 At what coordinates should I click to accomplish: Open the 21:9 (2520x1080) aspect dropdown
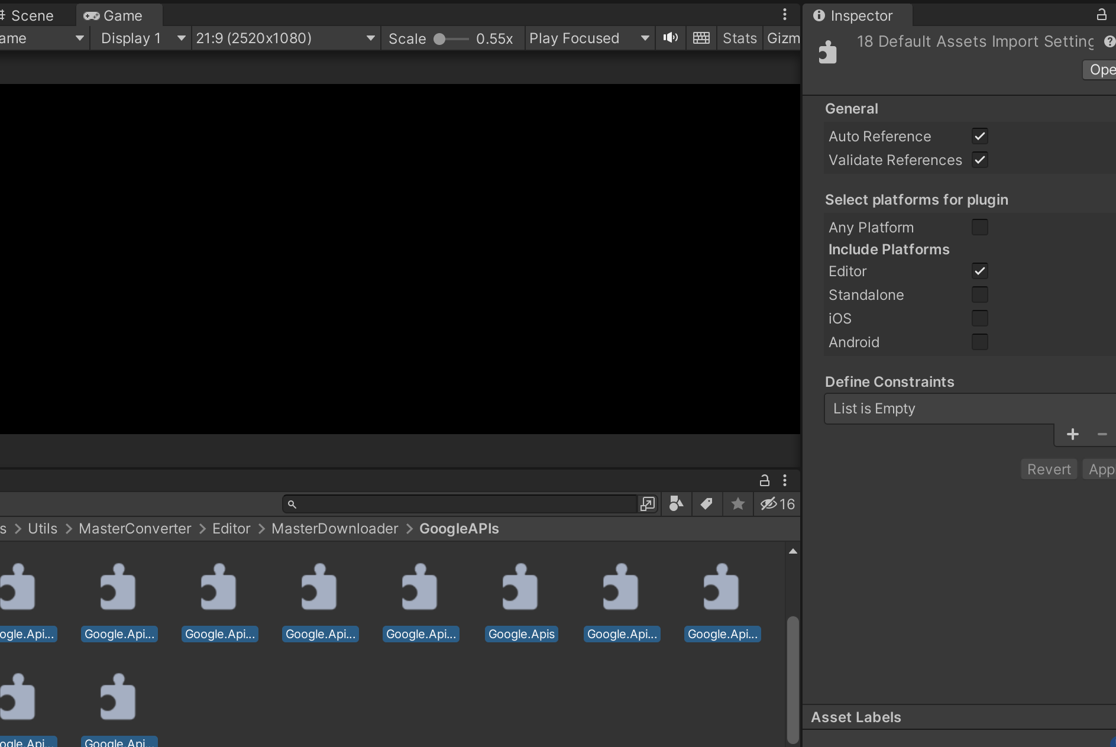(286, 38)
